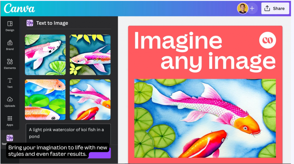
Task: Click the plus icon beside the avatar
Action: coord(252,8)
